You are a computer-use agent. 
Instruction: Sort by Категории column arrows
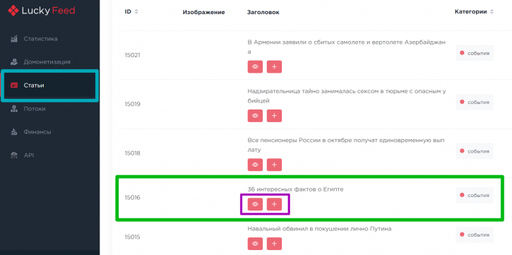(492, 12)
